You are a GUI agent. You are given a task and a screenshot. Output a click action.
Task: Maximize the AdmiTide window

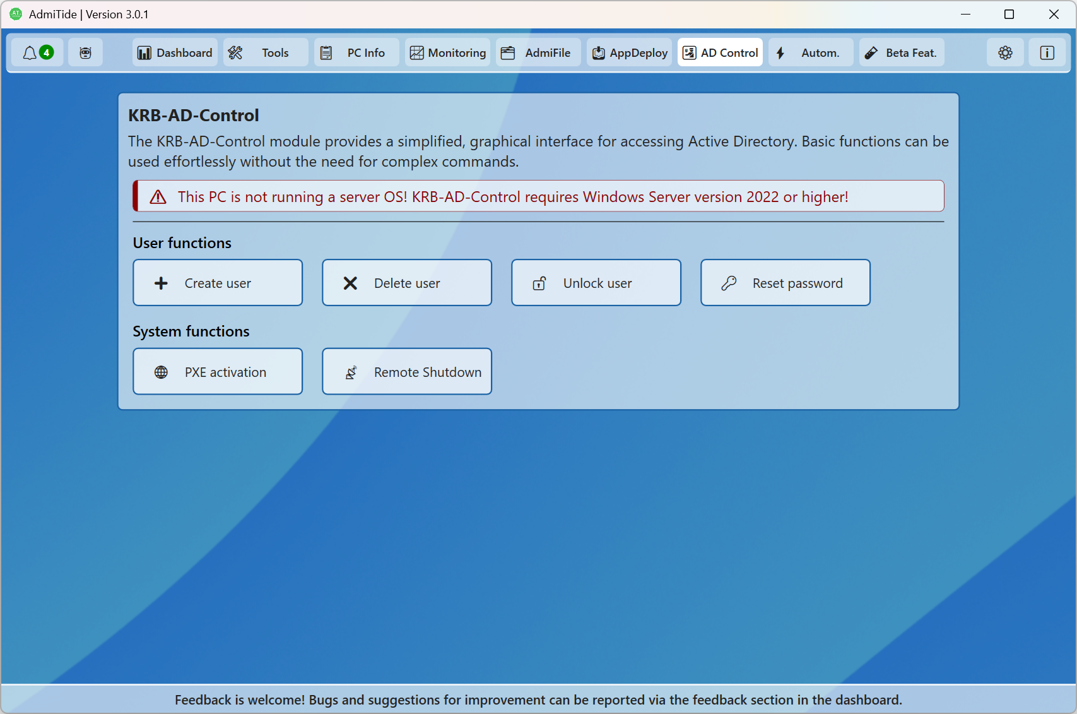point(1009,15)
